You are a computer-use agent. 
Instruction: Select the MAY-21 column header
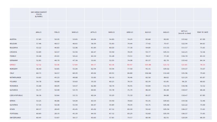pos(111,32)
